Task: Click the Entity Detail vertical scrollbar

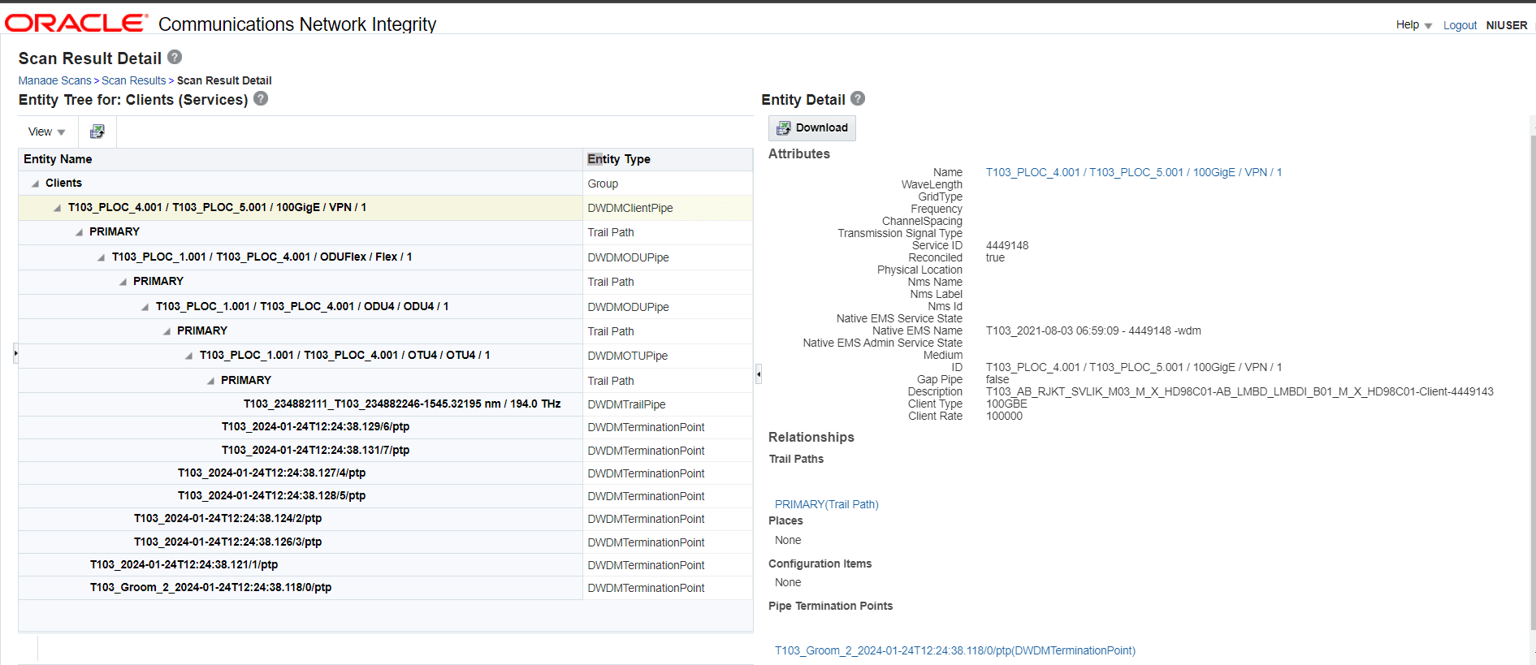Action: click(x=1533, y=382)
